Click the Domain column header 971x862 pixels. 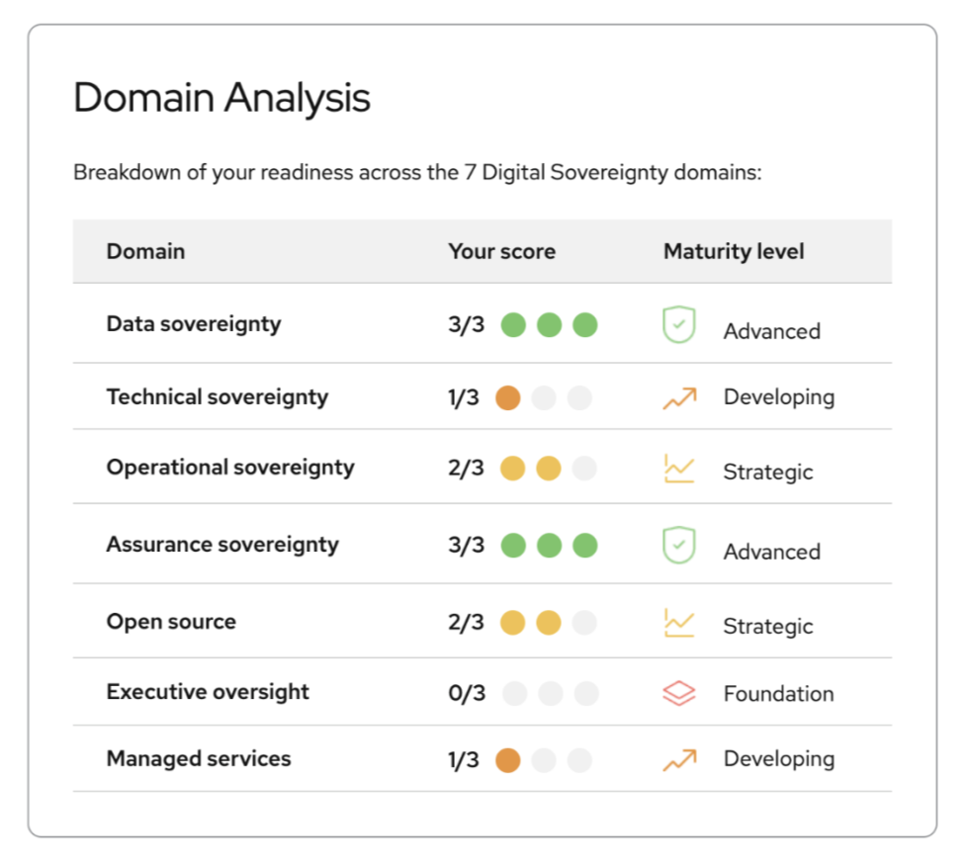tap(145, 251)
